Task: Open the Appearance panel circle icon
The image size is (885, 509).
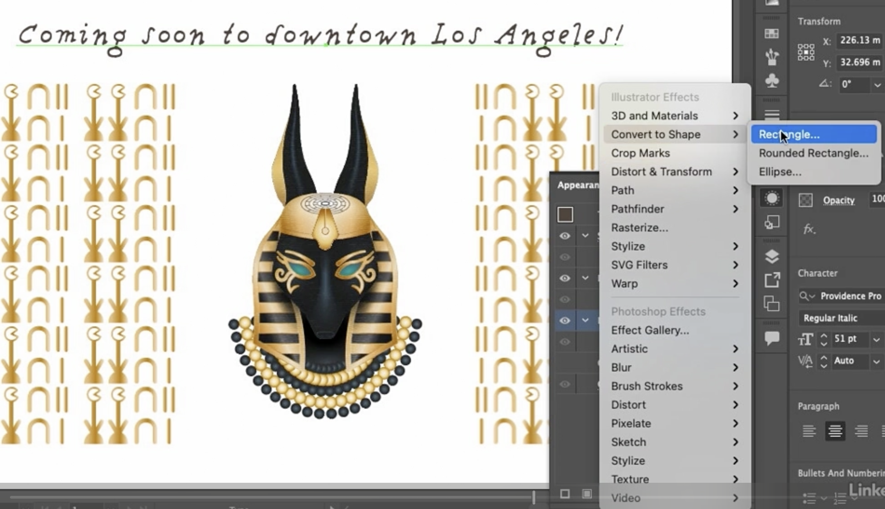Action: tap(771, 198)
